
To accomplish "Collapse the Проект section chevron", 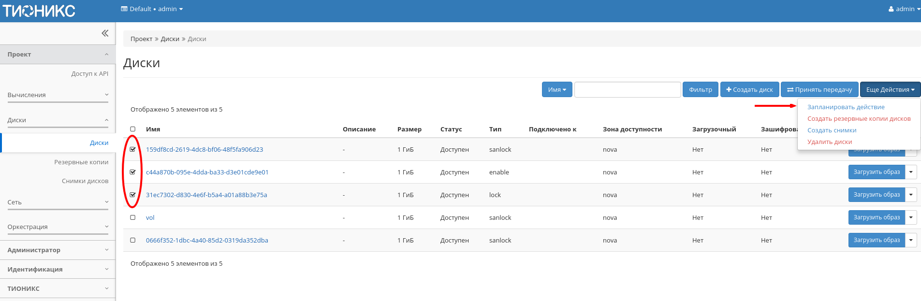I will (x=106, y=55).
